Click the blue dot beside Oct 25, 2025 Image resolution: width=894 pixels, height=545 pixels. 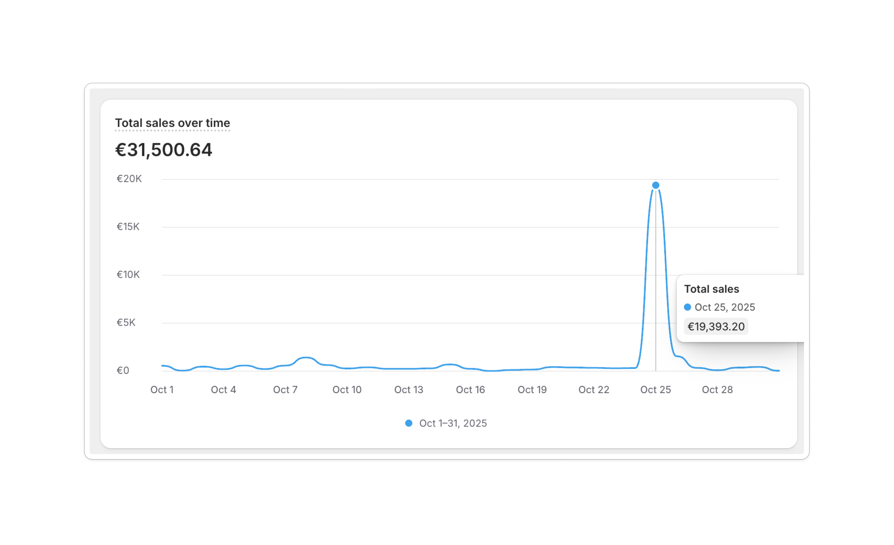point(687,307)
